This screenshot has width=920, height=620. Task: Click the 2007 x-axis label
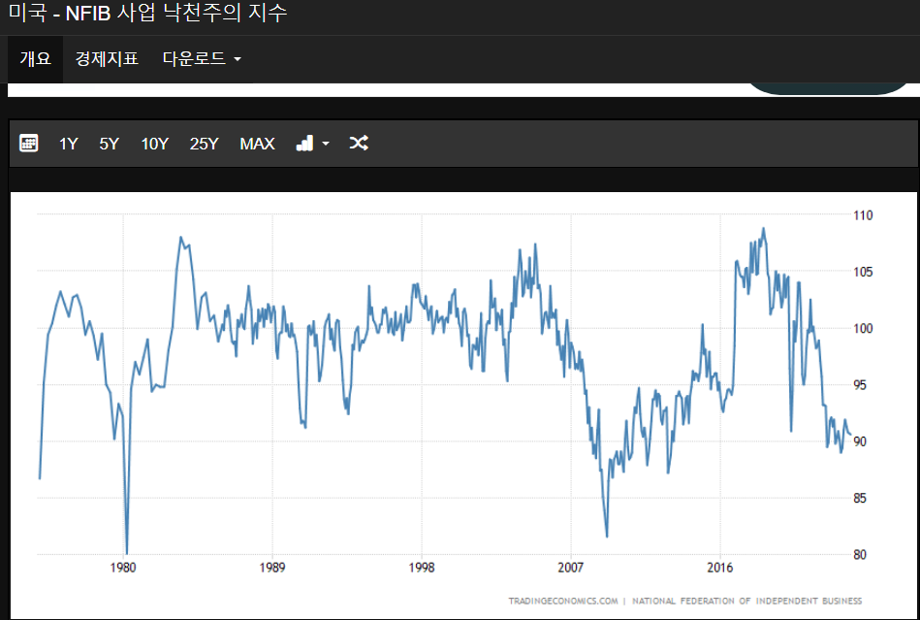pos(571,568)
